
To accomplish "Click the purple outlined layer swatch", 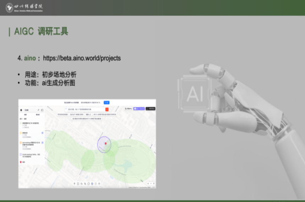I will [x=21, y=155].
